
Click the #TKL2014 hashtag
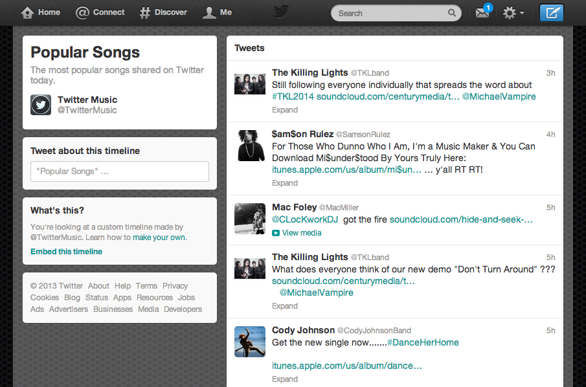[293, 97]
